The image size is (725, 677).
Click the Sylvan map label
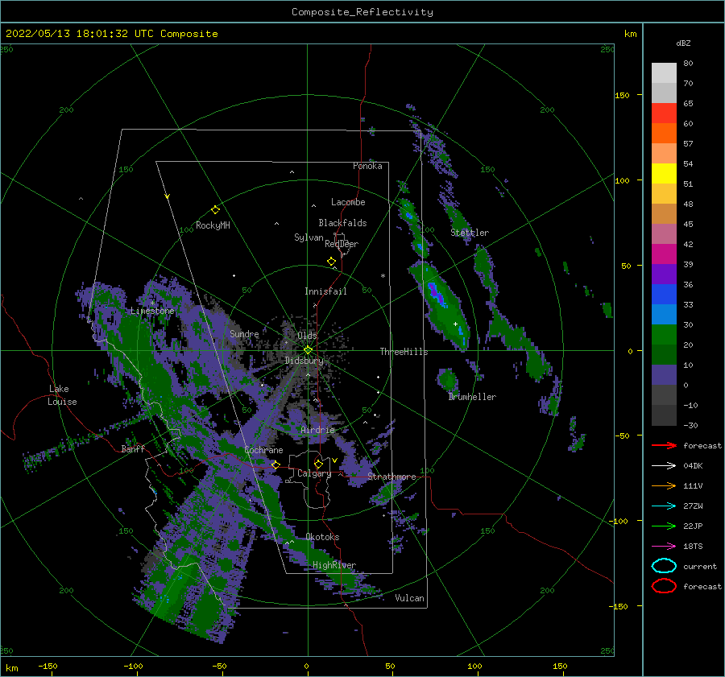point(309,237)
